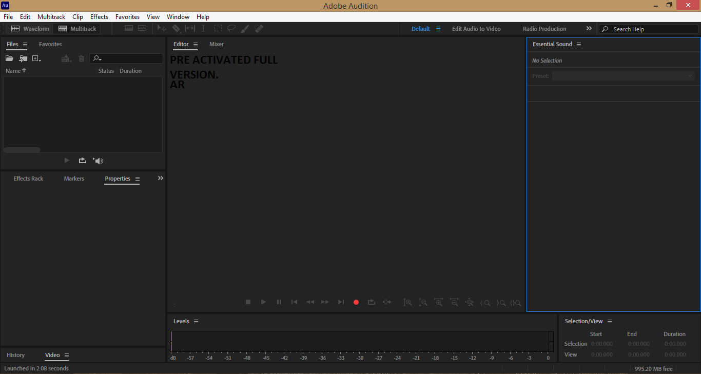Select the Paintbrush Selection tool

245,29
